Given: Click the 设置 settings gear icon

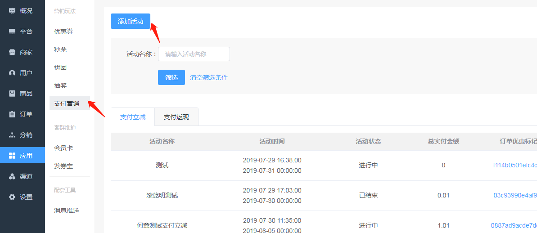Looking at the screenshot, I should pos(12,197).
